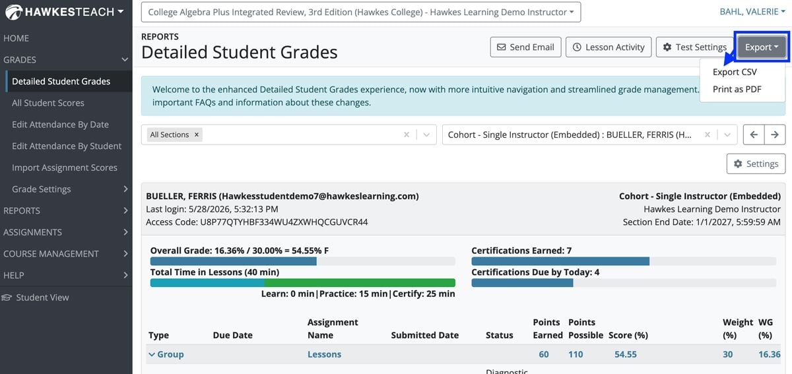Screen dimensions: 792x374
Task: Click the previous student arrow button
Action: pos(754,135)
